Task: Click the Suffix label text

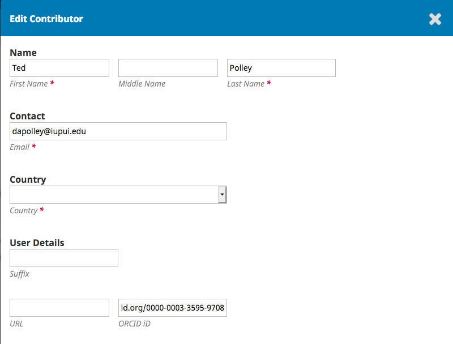Action: point(20,274)
